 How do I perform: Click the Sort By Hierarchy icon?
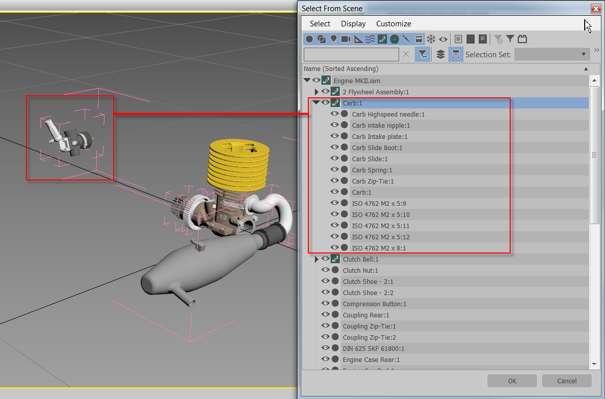[x=455, y=54]
